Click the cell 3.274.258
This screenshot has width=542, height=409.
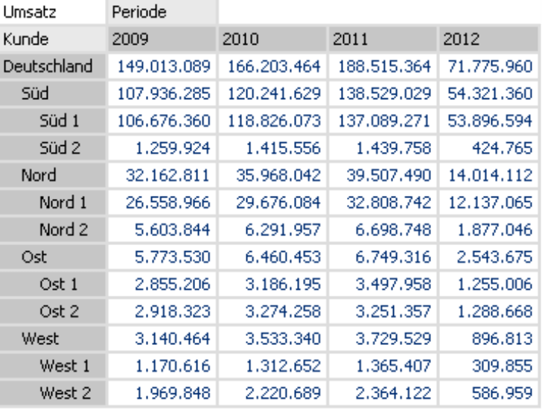(x=272, y=311)
